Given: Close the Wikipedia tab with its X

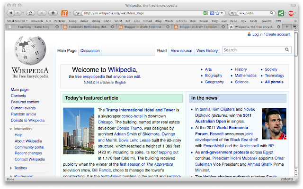Looking at the screenshot, I should [x=278, y=27].
